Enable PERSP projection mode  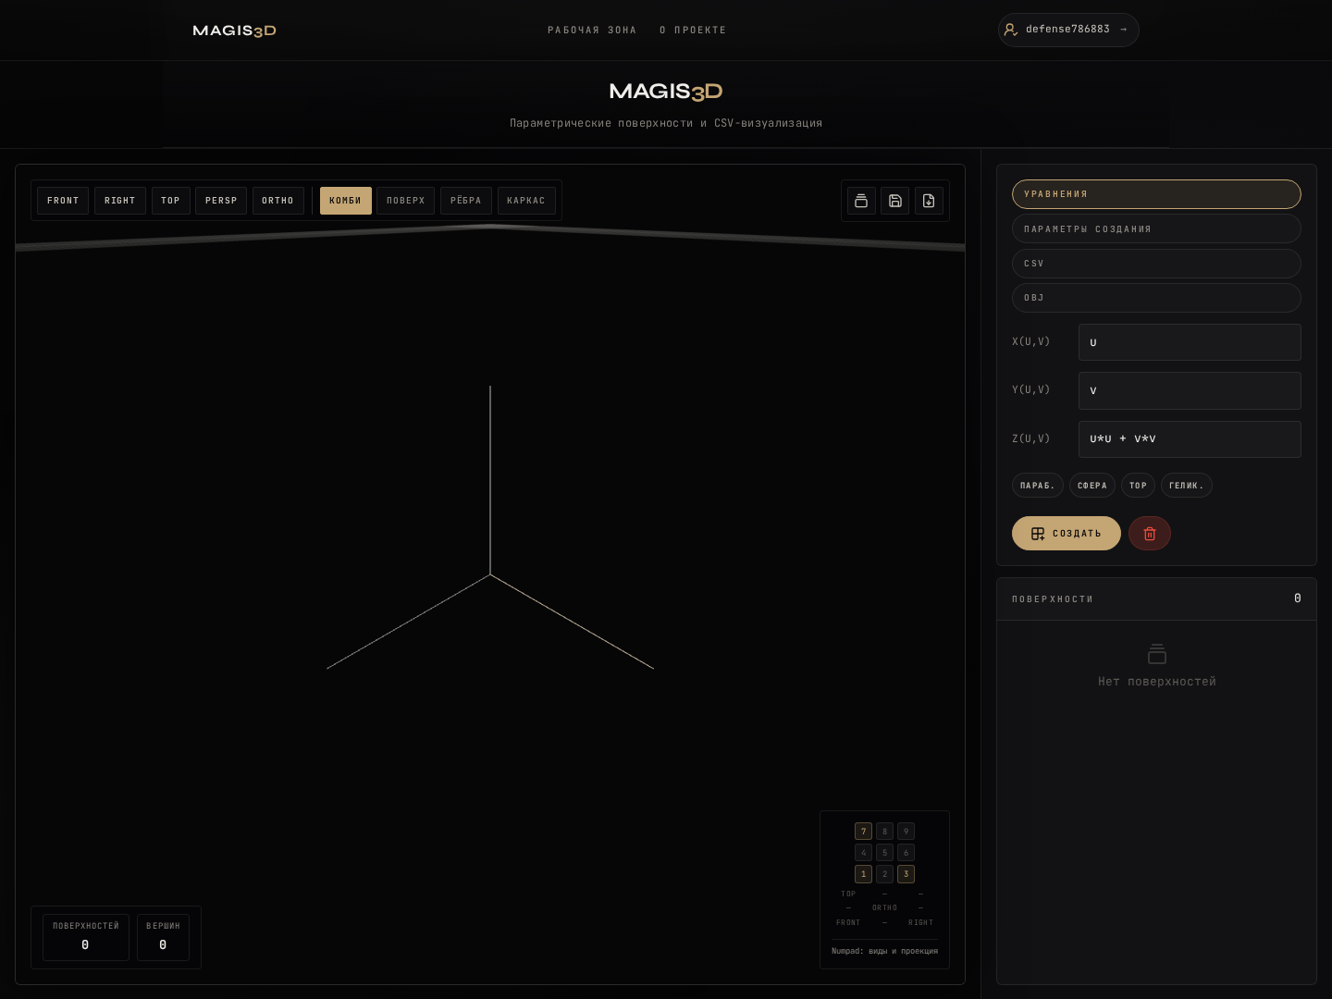click(x=221, y=201)
